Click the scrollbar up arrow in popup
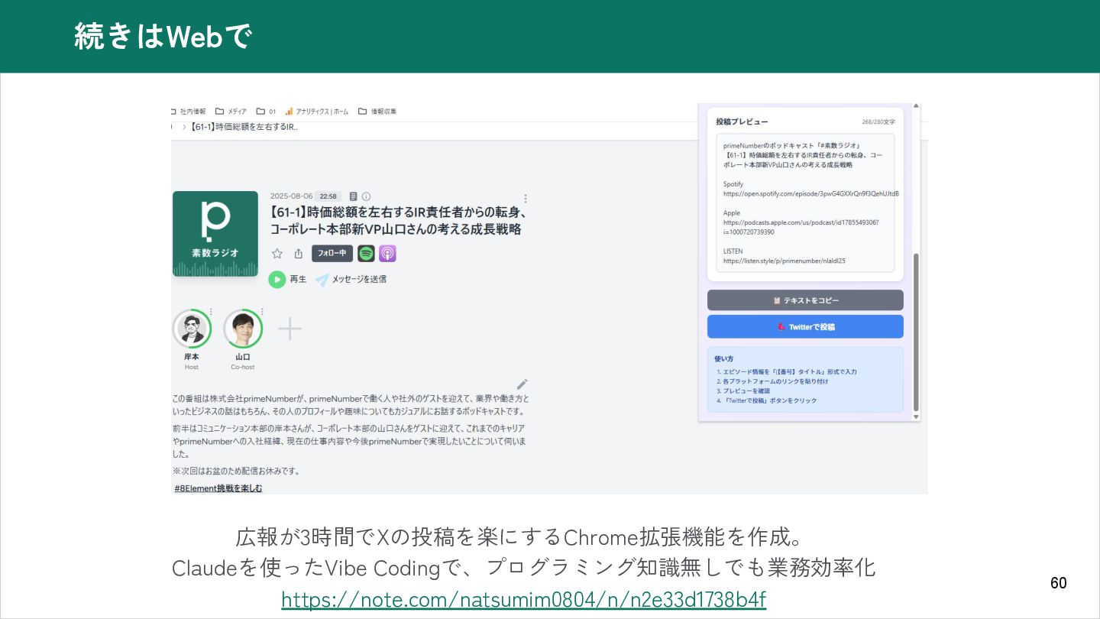This screenshot has width=1100, height=619. pyautogui.click(x=917, y=107)
